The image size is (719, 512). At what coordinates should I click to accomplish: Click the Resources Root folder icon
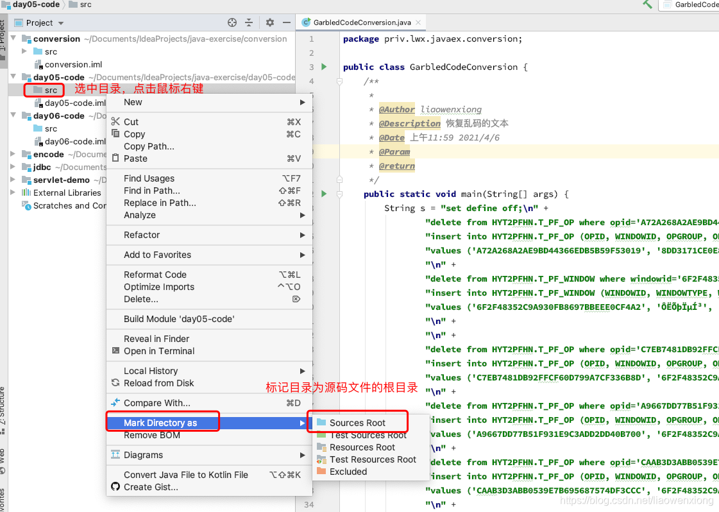(321, 447)
